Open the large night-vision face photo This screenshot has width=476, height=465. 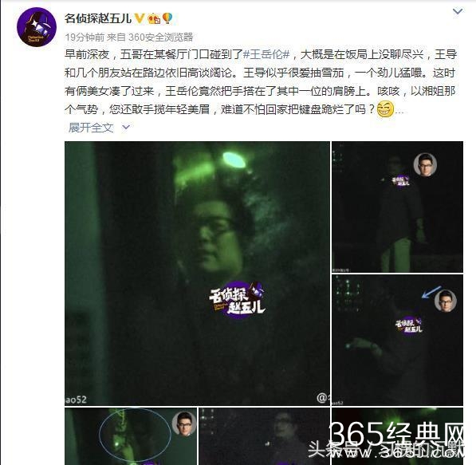tap(197, 273)
